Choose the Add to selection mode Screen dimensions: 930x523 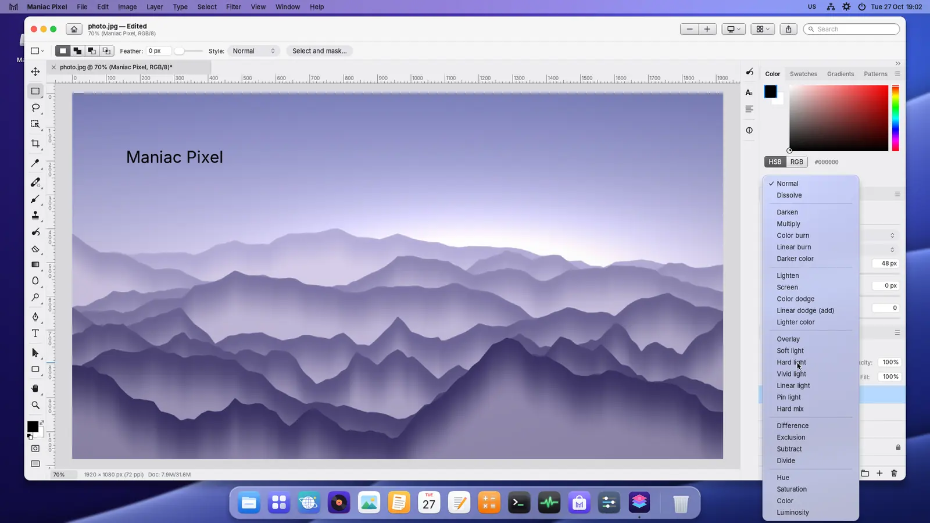coord(77,51)
